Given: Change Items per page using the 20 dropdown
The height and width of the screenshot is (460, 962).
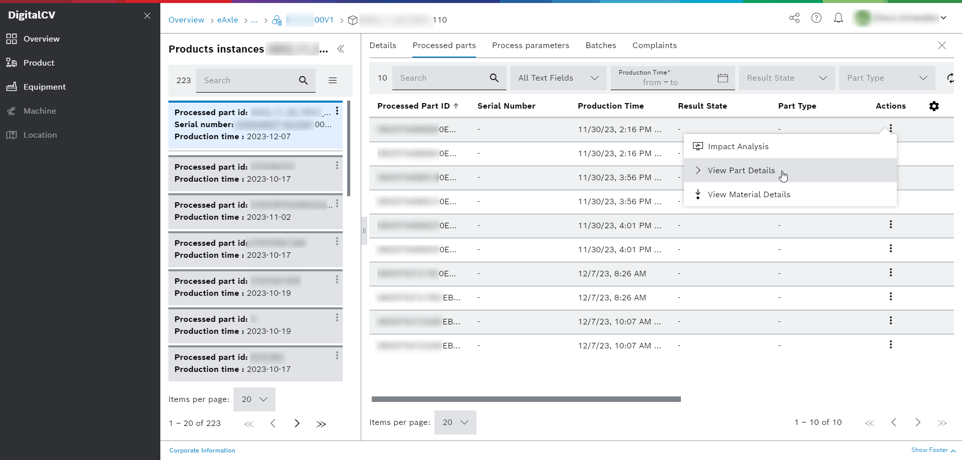Looking at the screenshot, I should (x=454, y=422).
